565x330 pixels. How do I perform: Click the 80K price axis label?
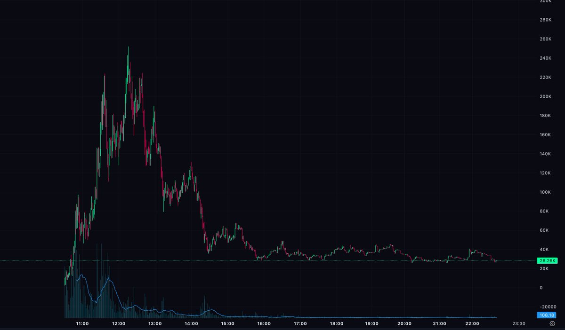[x=544, y=211]
